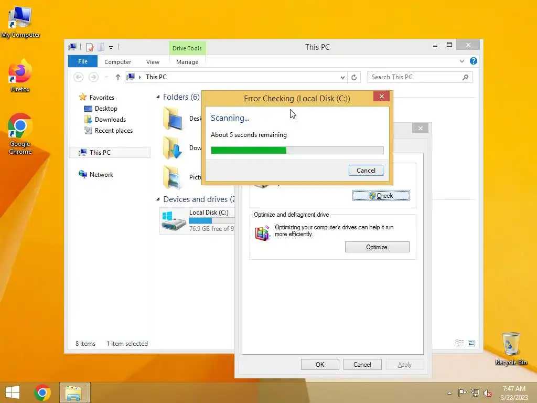Viewport: 537px width, 403px height.
Task: Open Customize Quick Access Toolbar dropdown
Action: coord(111,48)
